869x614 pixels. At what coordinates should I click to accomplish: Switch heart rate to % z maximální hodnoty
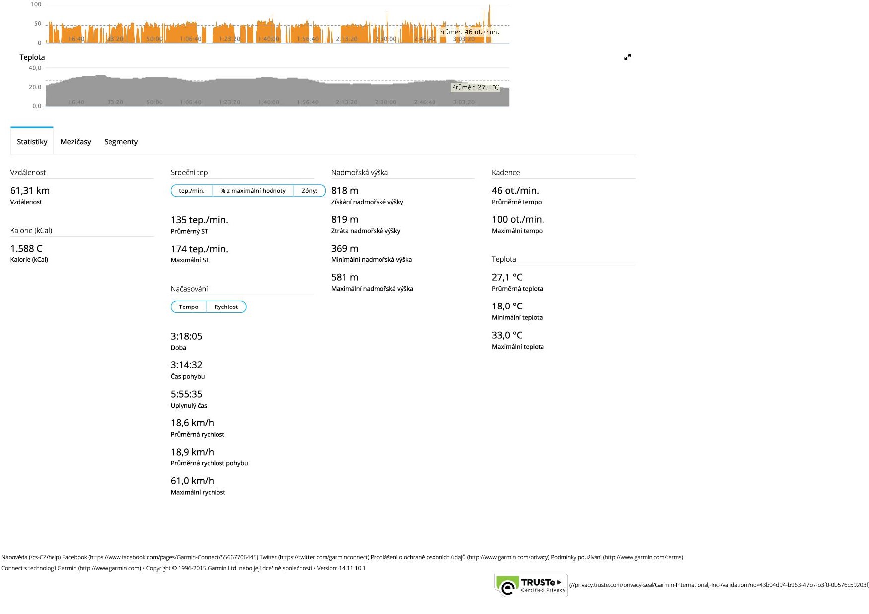pyautogui.click(x=253, y=191)
